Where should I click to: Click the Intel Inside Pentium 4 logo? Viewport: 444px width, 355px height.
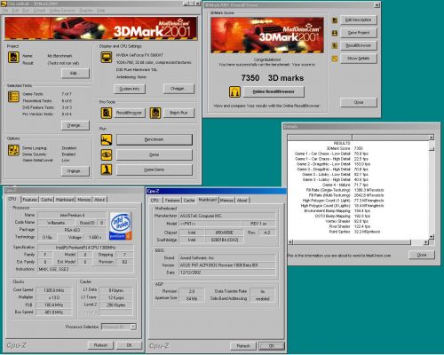click(121, 225)
